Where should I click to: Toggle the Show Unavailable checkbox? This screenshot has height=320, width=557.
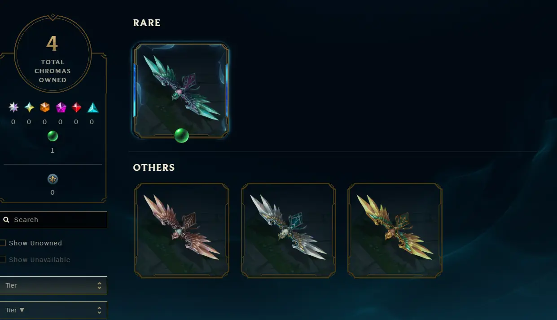(x=3, y=259)
